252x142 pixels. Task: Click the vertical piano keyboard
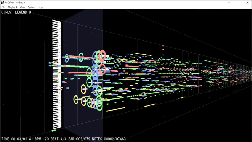[x=57, y=74]
